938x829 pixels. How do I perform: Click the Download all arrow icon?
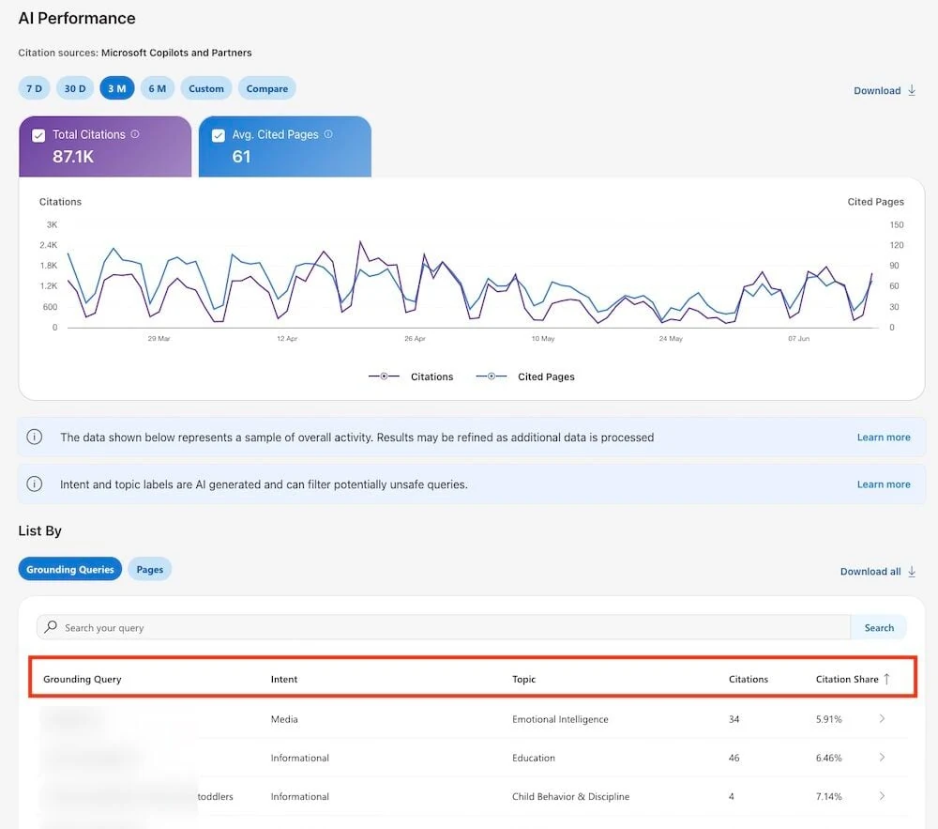pos(912,571)
